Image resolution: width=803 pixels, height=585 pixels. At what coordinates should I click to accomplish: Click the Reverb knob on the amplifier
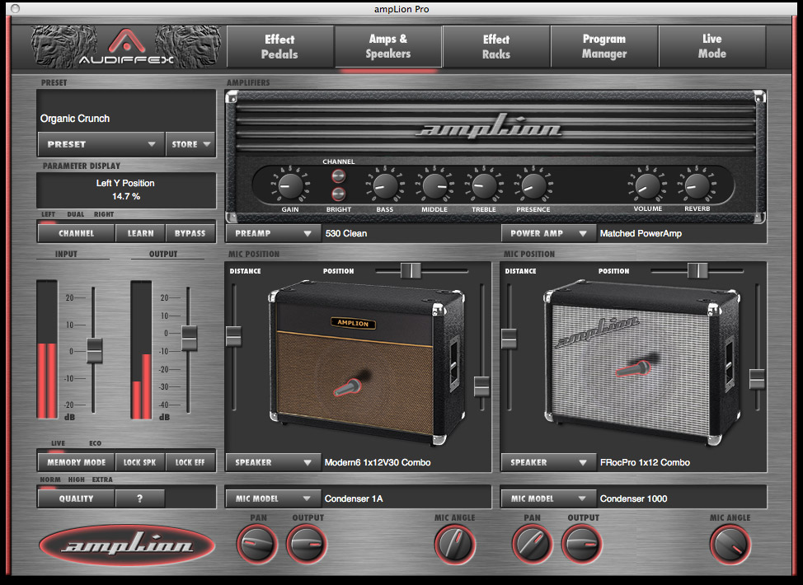(697, 185)
